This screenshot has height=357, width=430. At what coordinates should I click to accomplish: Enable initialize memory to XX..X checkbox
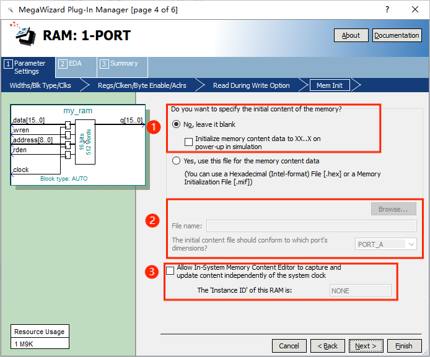[x=188, y=142]
